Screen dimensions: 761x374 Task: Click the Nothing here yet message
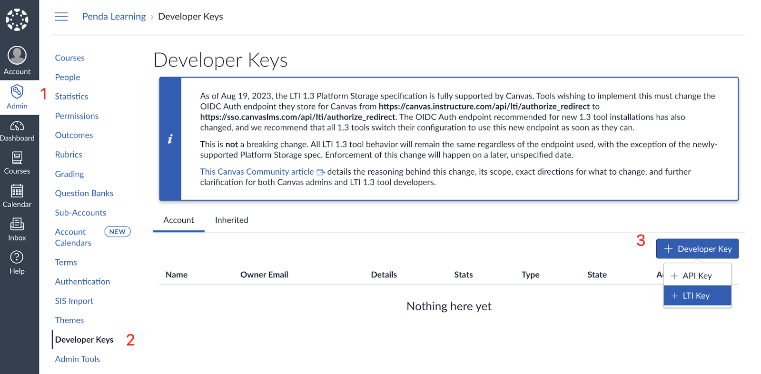449,306
